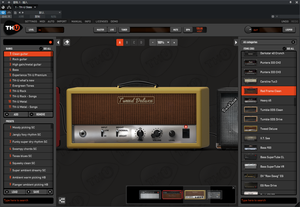Toggle the TUNER button

point(124,30)
